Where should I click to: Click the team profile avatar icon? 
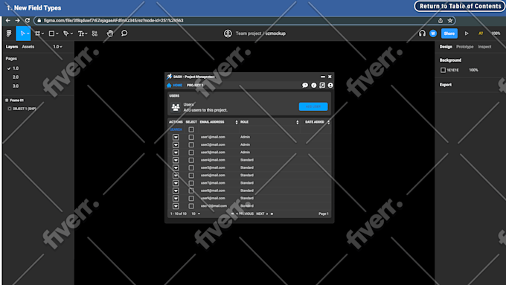pos(228,33)
